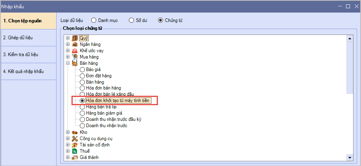Maximize the Nhập khẩu window
Image resolution: width=361 pixels, height=166 pixels.
click(348, 6)
